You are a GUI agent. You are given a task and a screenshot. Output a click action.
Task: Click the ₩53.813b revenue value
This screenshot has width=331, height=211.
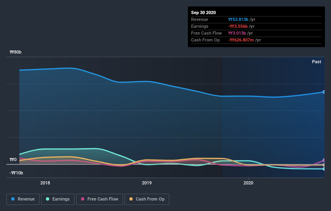coord(238,19)
